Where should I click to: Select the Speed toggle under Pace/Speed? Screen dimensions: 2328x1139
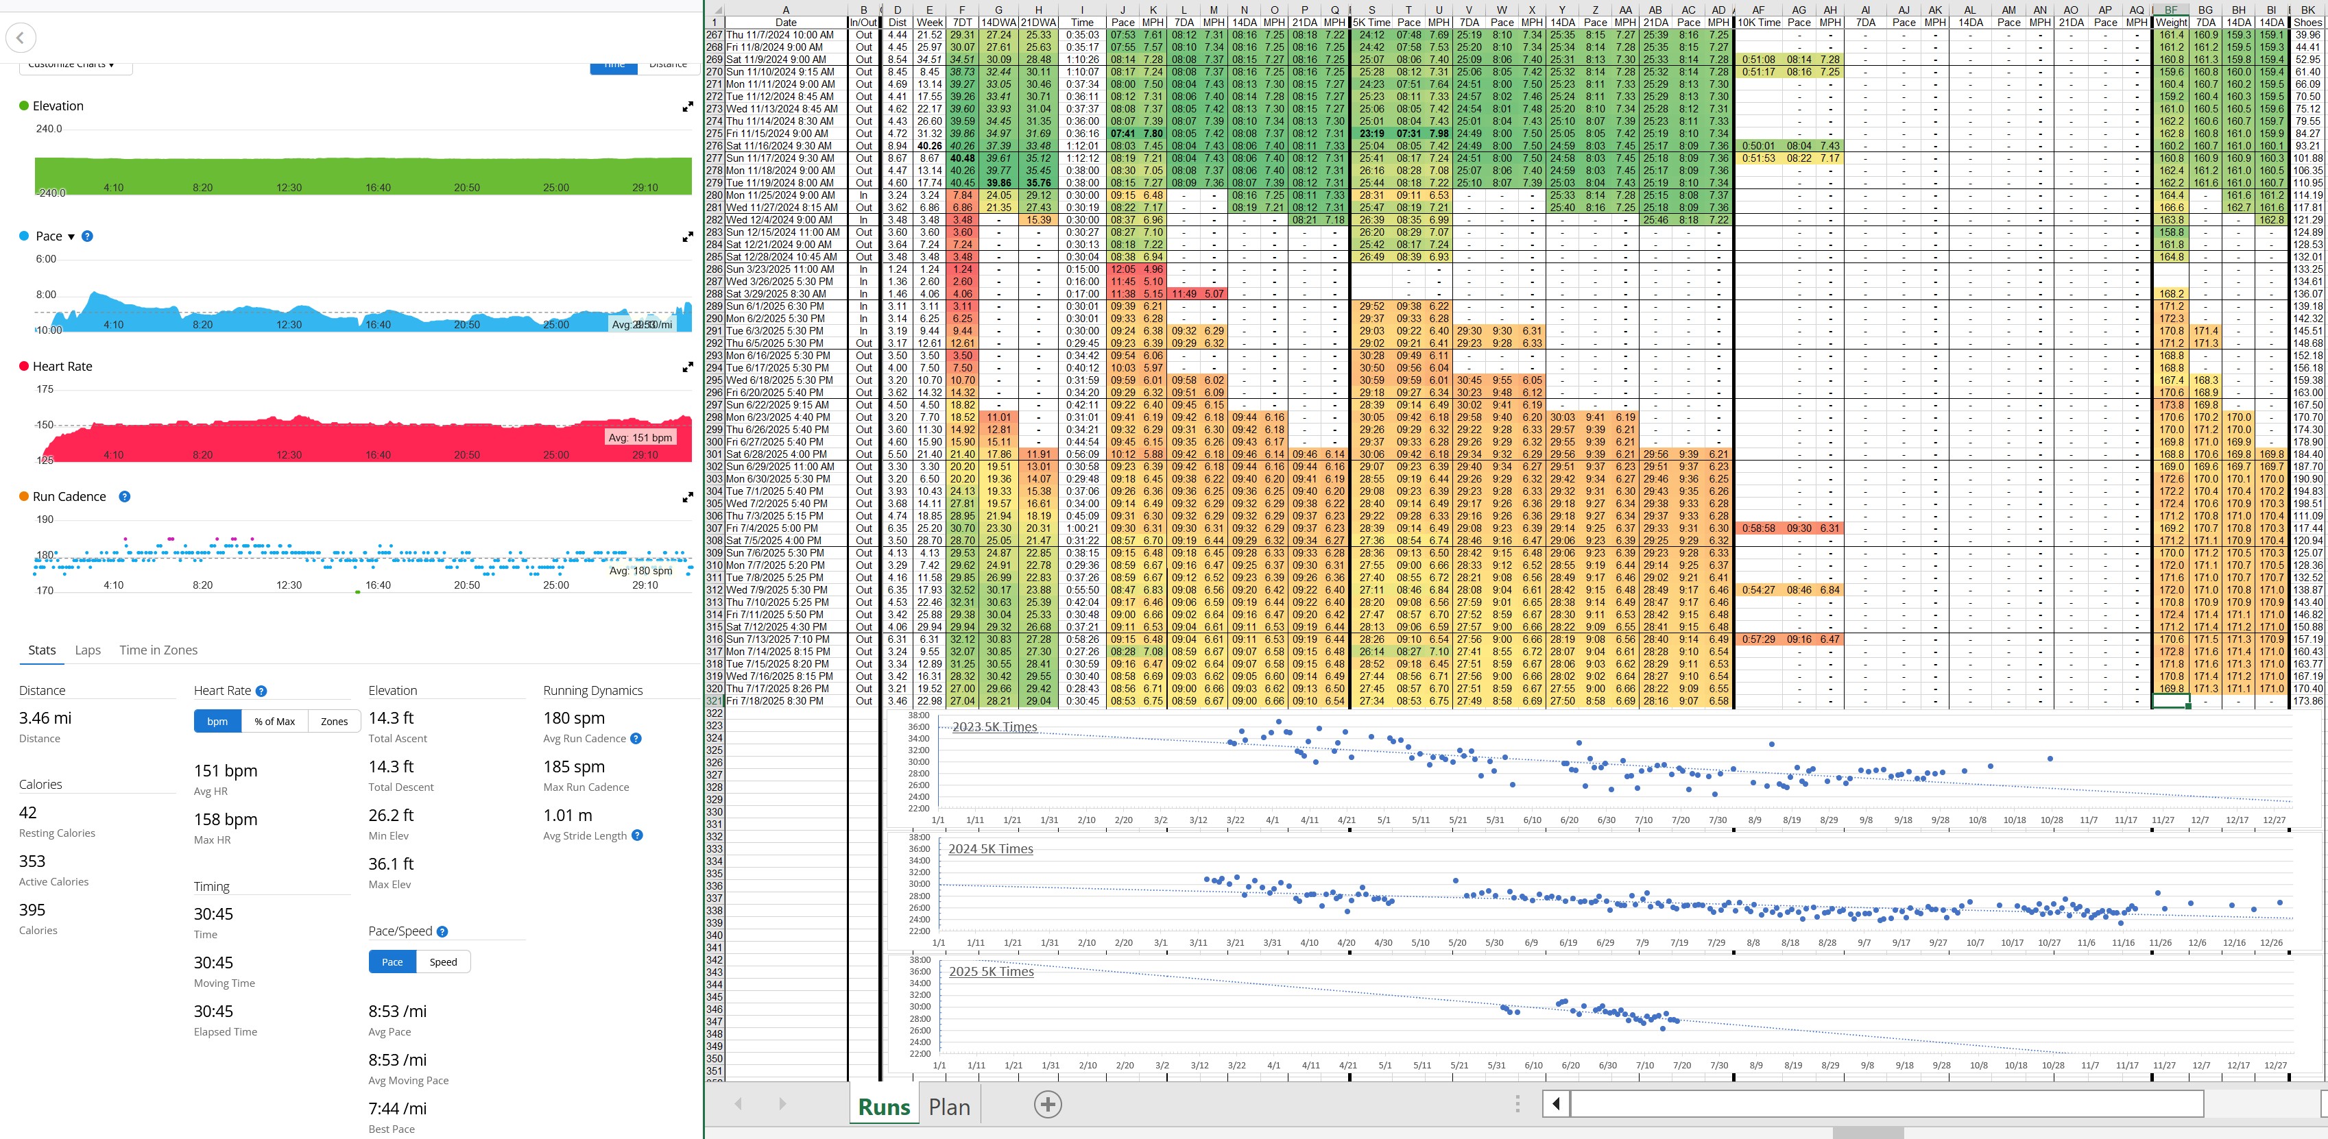pos(443,961)
